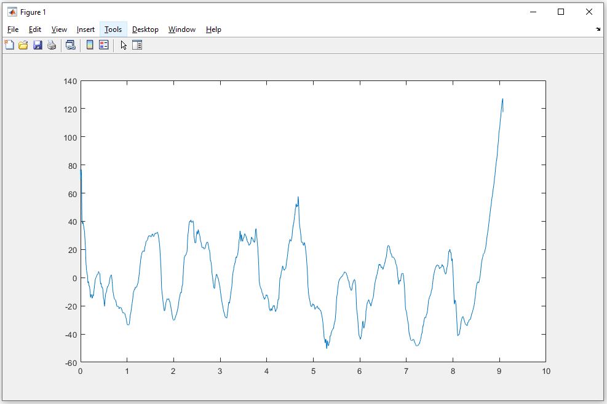Open the Property Inspector panel icon

[137, 45]
